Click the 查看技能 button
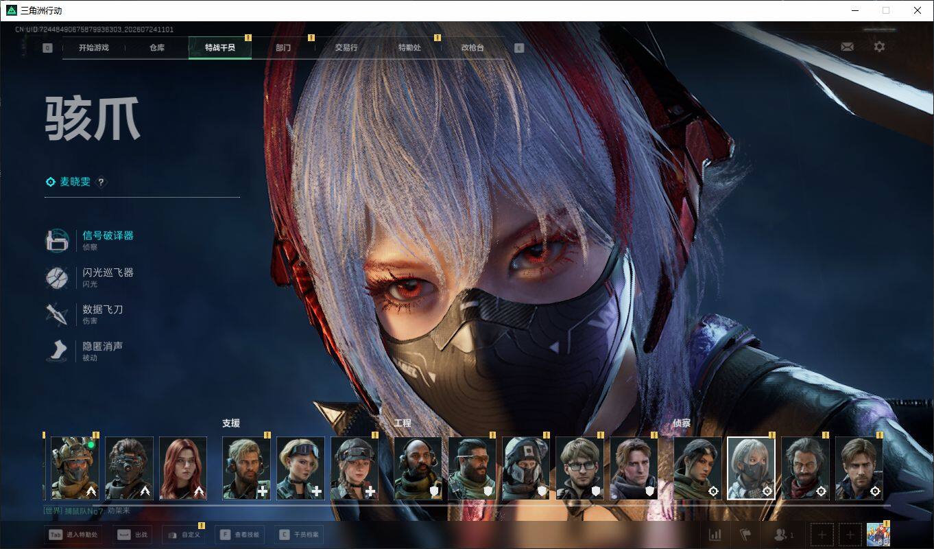Viewport: 934px width, 549px height. pos(240,535)
